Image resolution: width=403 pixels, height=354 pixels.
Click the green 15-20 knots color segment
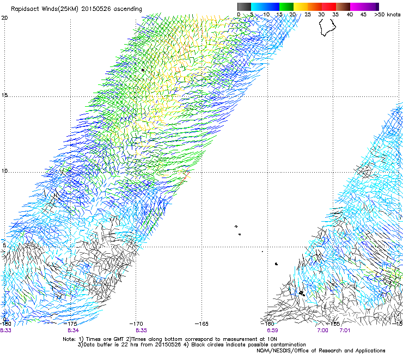(x=286, y=7)
